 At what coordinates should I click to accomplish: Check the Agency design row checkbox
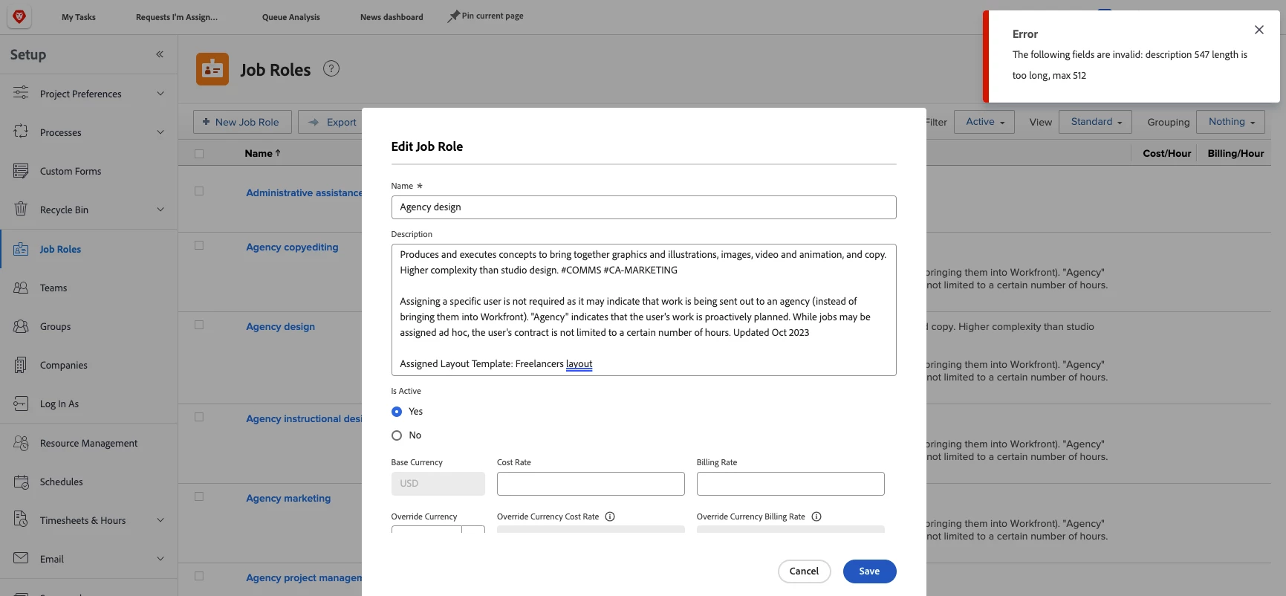coord(199,325)
